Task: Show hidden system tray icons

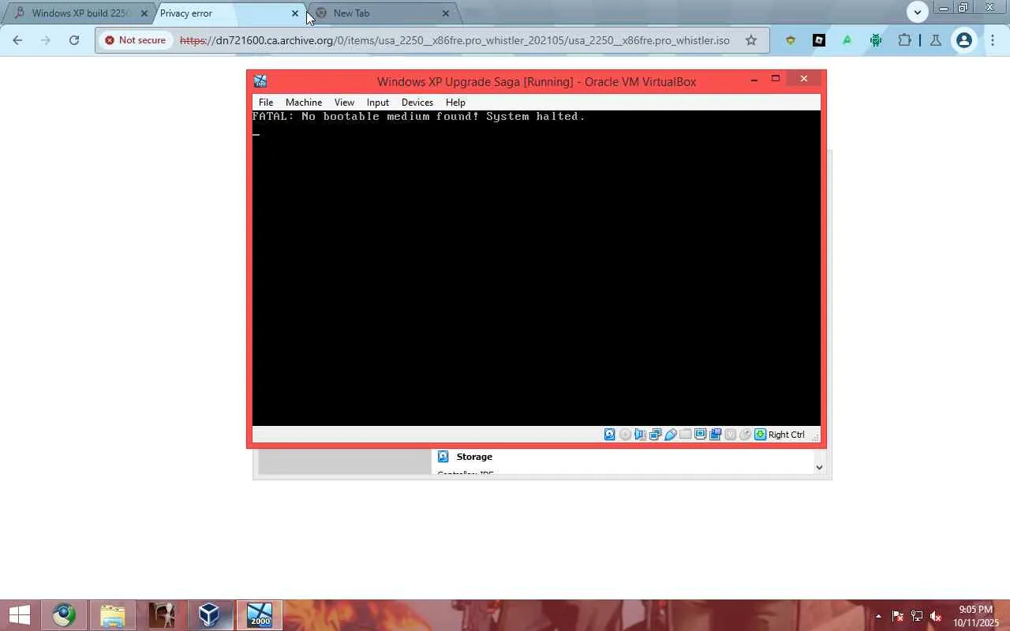Action: pos(878,616)
